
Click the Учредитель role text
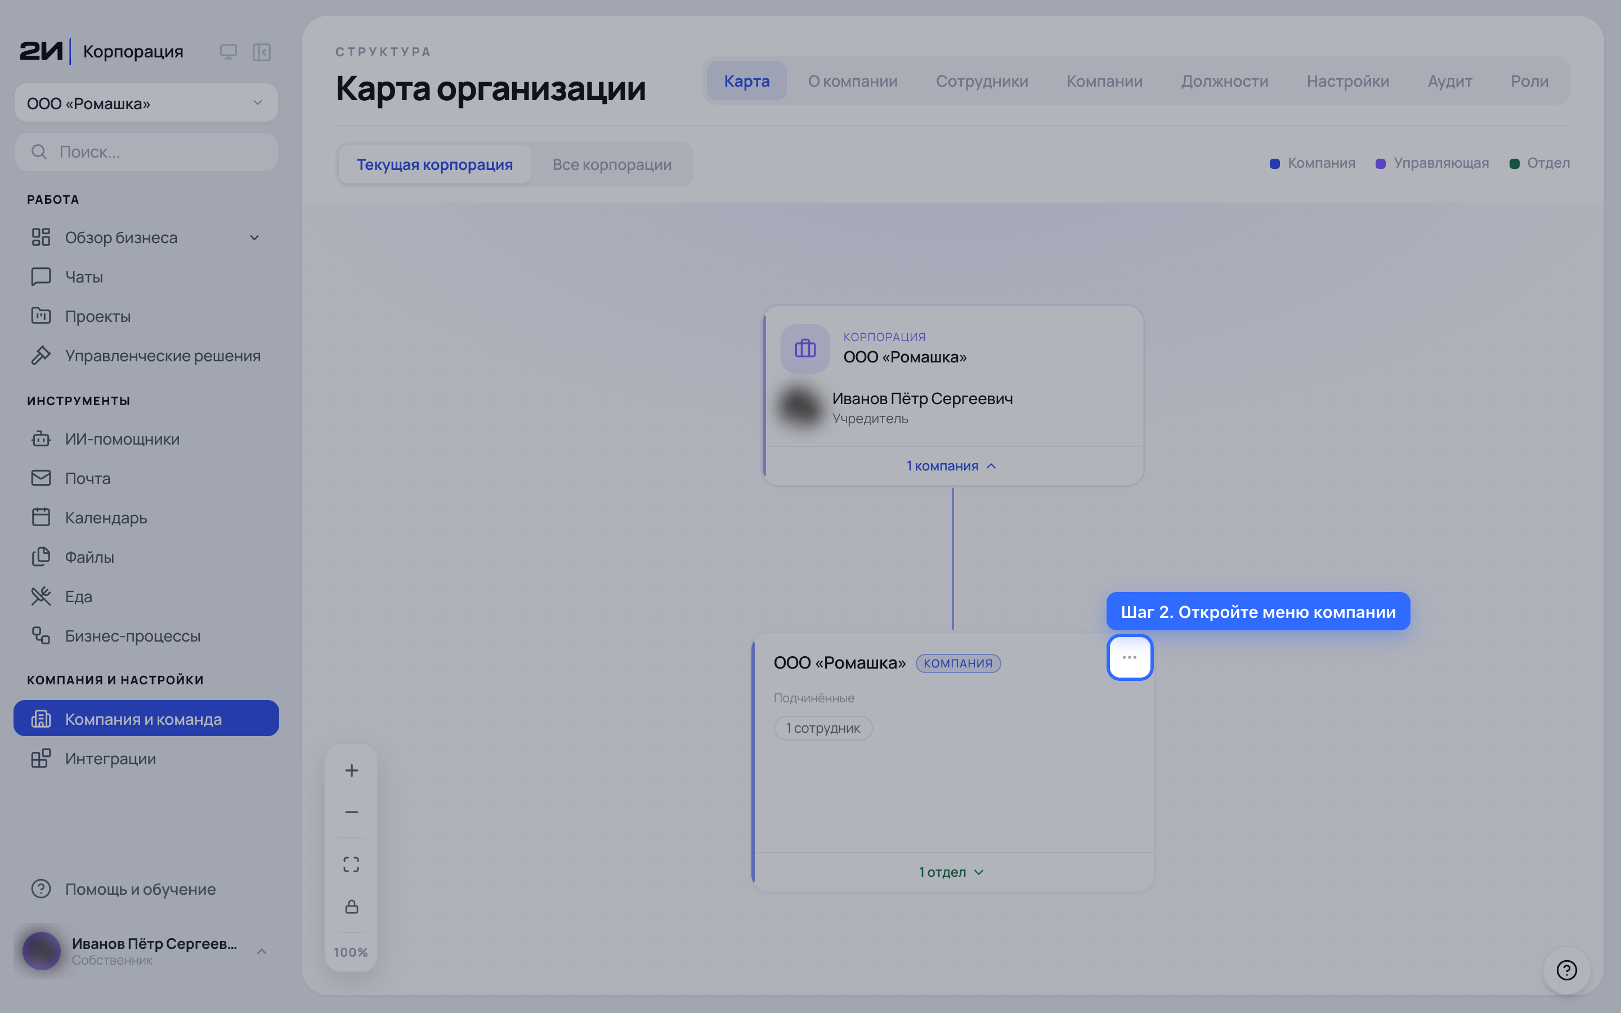pyautogui.click(x=870, y=419)
